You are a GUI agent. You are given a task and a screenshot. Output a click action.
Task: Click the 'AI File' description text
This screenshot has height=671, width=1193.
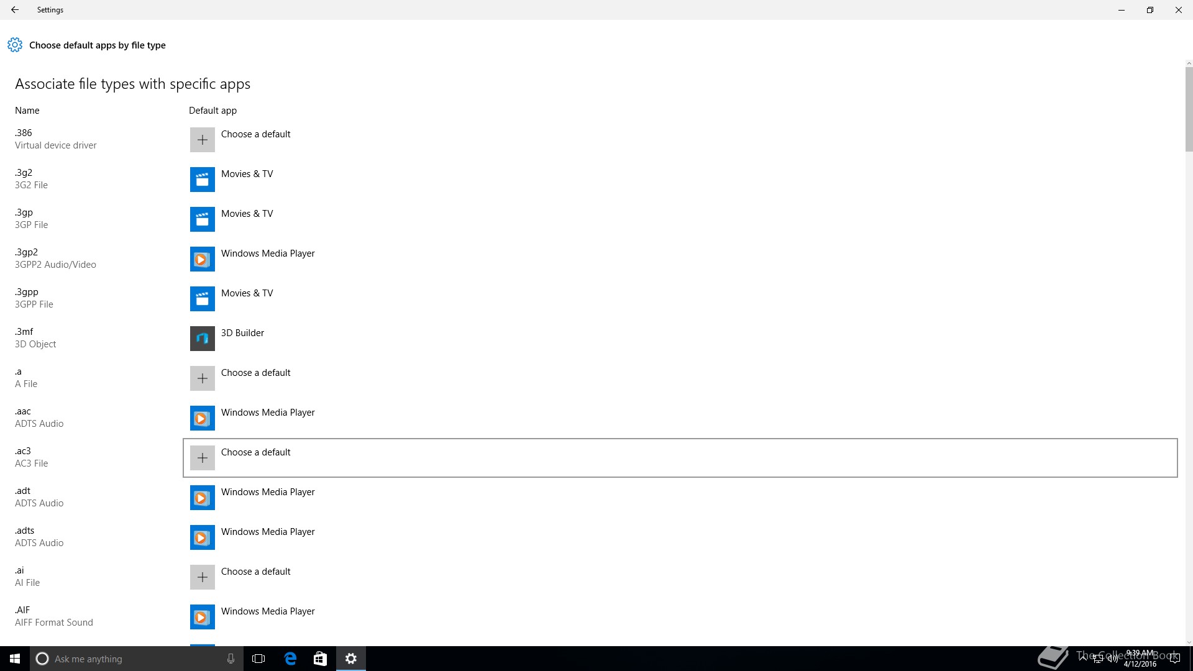(27, 583)
